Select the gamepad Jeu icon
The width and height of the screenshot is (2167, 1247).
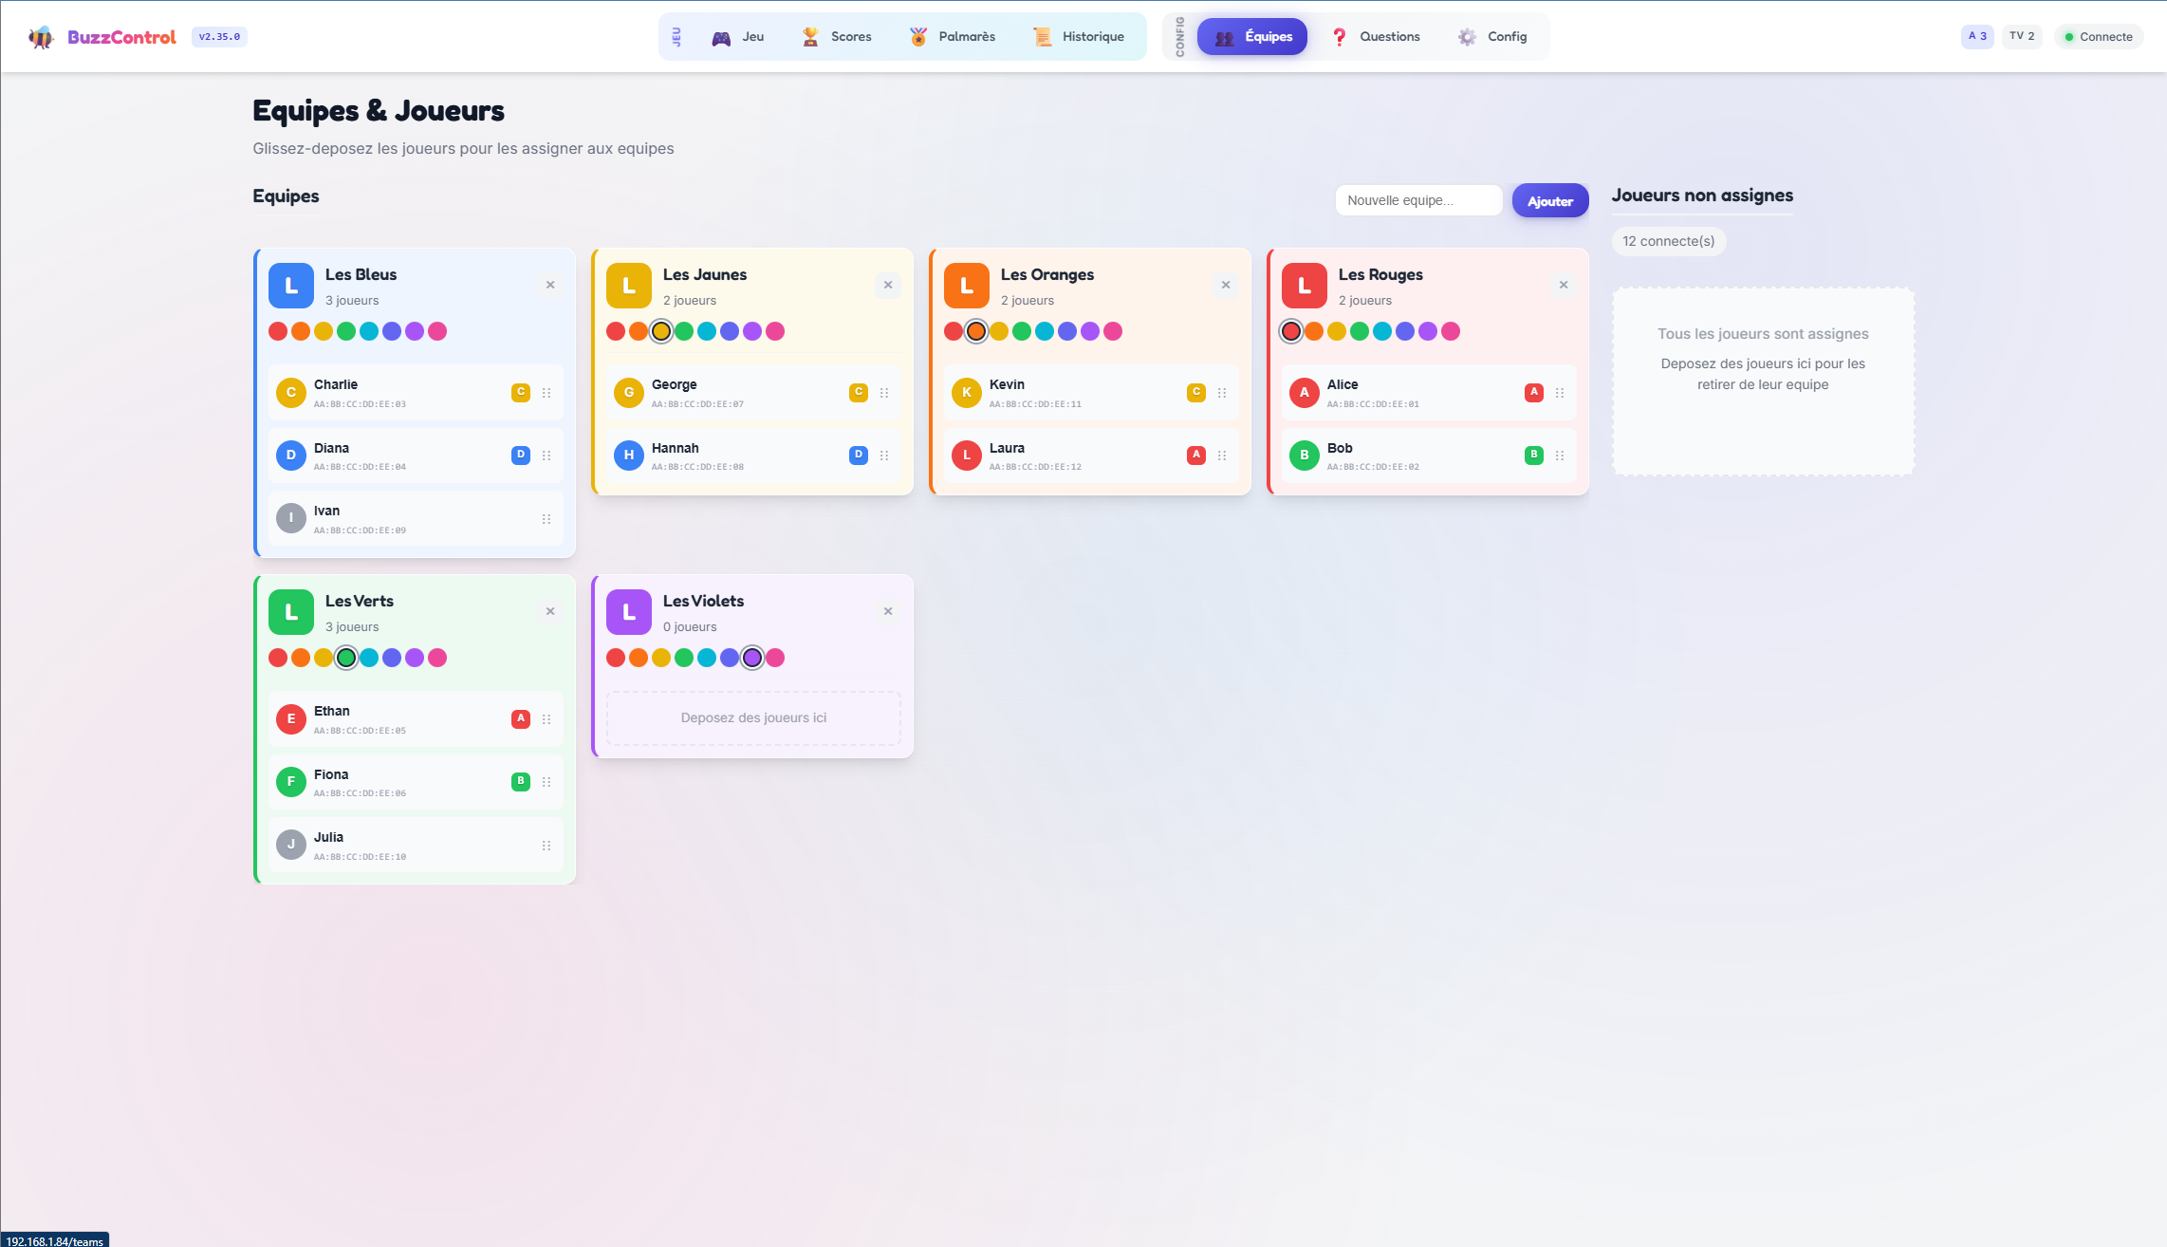tap(720, 36)
